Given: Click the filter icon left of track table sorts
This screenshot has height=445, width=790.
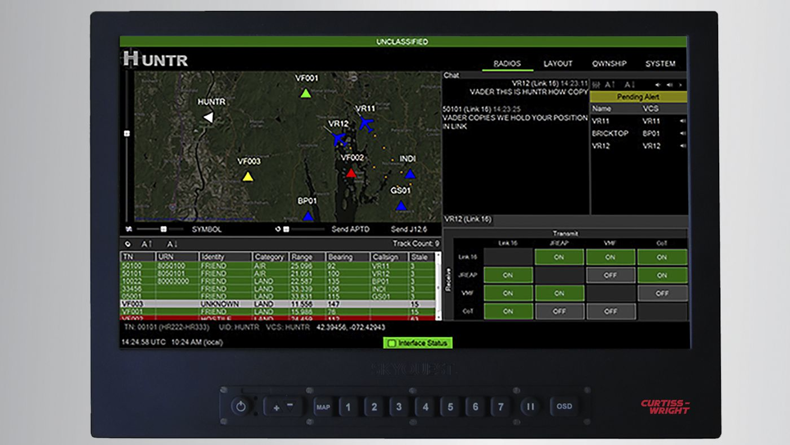Looking at the screenshot, I should click(127, 244).
